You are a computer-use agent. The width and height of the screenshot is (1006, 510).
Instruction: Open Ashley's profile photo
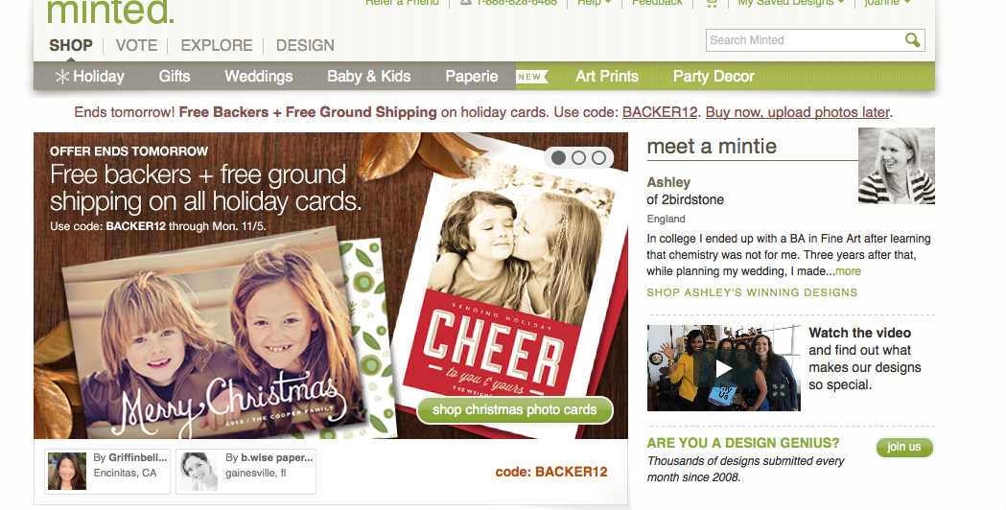[897, 166]
